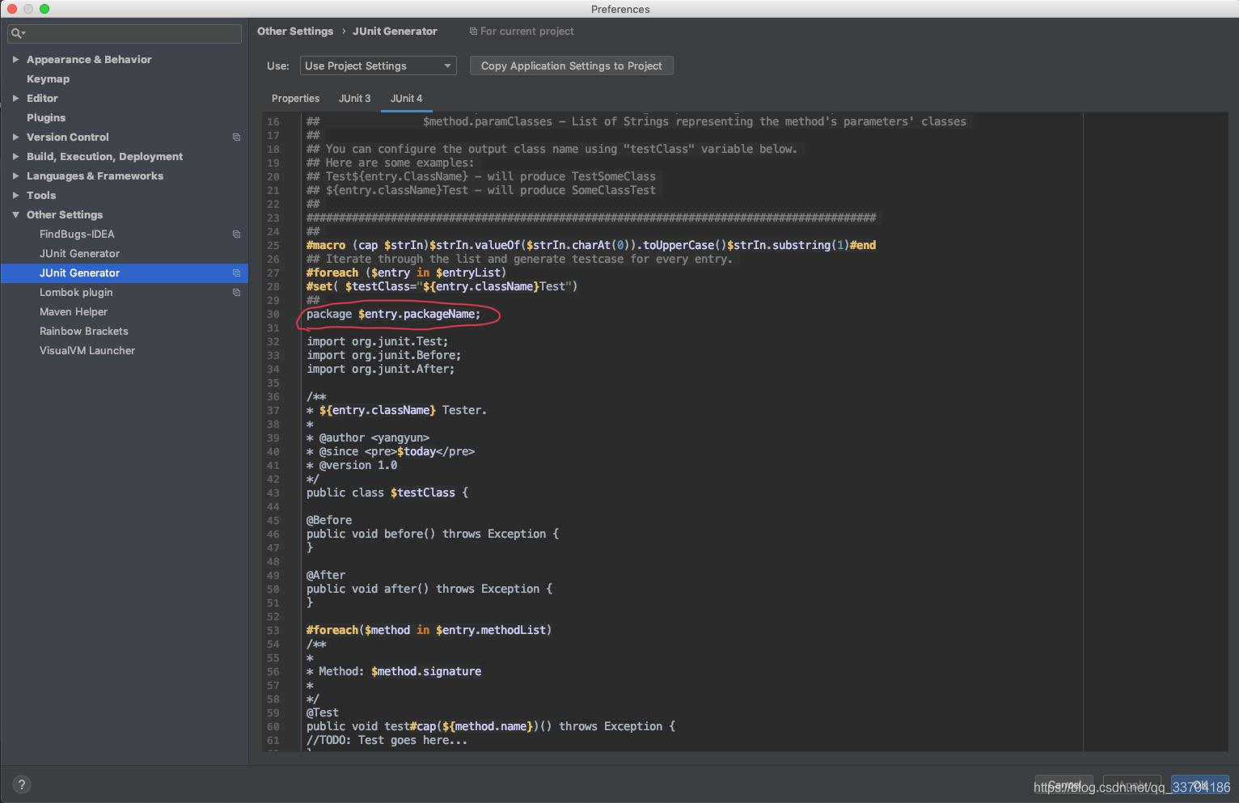Click '@author <yangyun>' template line
This screenshot has width=1239, height=803.
click(x=368, y=438)
